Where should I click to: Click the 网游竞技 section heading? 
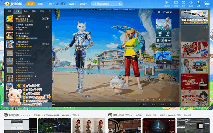(14, 115)
